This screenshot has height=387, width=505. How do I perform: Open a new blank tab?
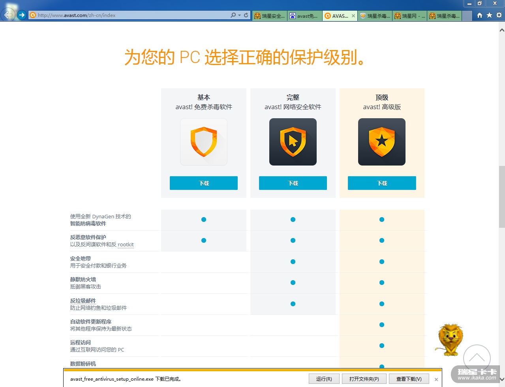click(x=467, y=16)
